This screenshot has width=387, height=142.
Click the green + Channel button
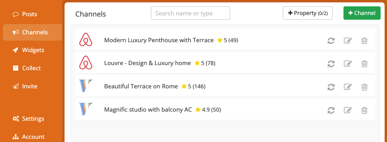[x=362, y=13]
